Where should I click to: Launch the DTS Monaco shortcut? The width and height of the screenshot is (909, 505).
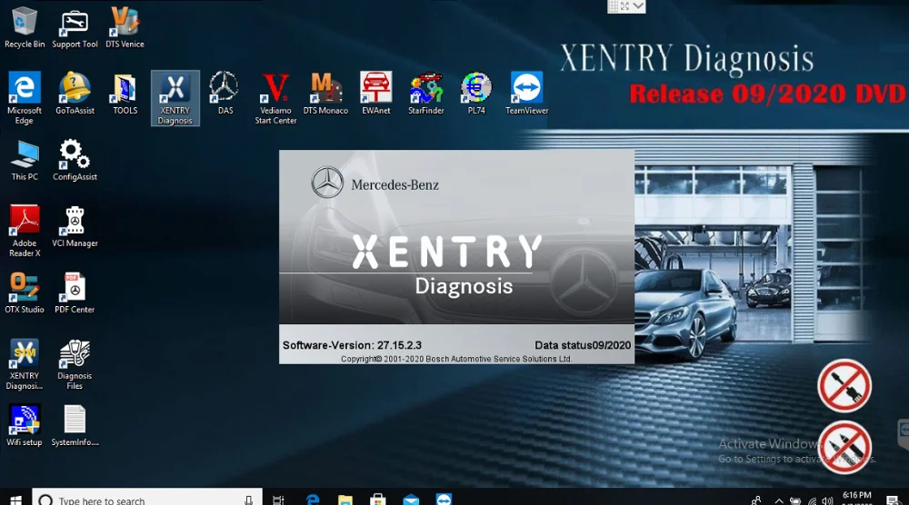[x=325, y=94]
